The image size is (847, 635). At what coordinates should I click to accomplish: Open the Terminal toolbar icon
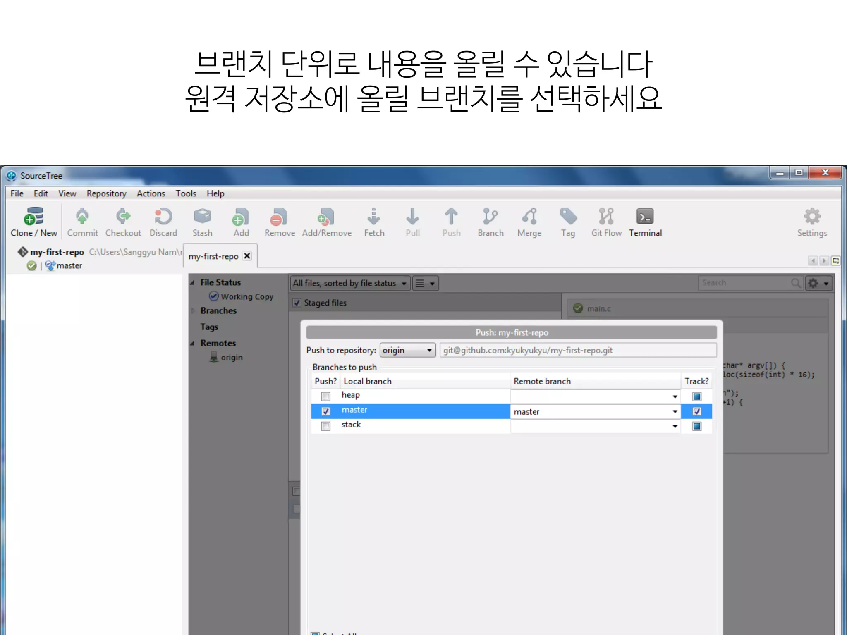point(645,217)
